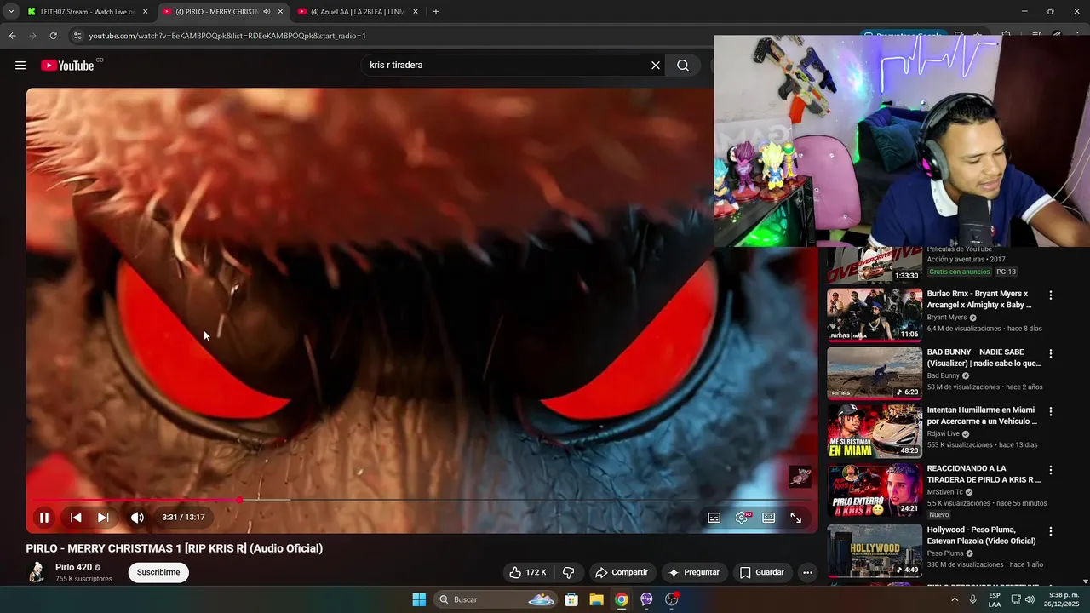Open options menu for BAD BUNNY video
Image resolution: width=1090 pixels, height=613 pixels.
[1050, 353]
